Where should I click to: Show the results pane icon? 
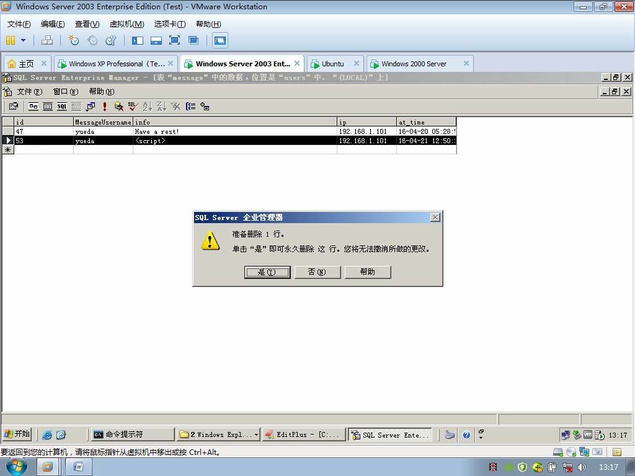[76, 107]
